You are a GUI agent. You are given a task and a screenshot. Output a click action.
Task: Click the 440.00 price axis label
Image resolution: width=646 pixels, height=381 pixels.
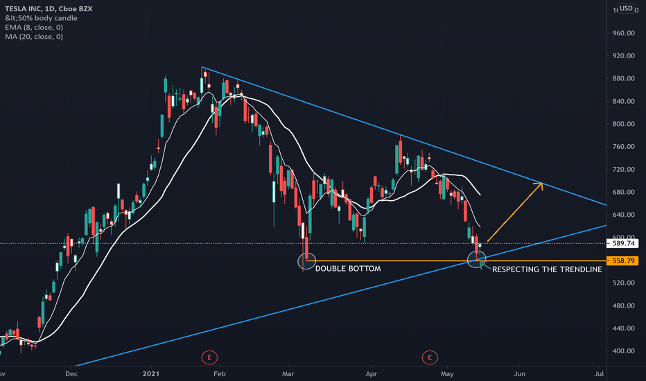point(624,328)
